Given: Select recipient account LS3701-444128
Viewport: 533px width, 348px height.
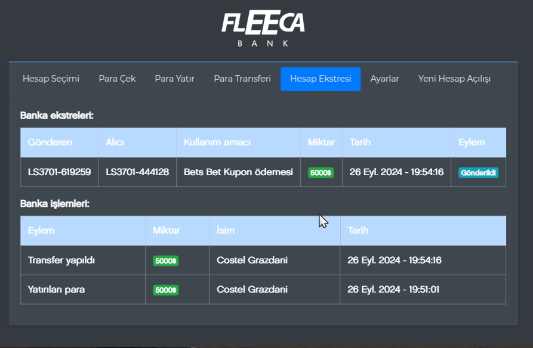Looking at the screenshot, I should point(137,172).
